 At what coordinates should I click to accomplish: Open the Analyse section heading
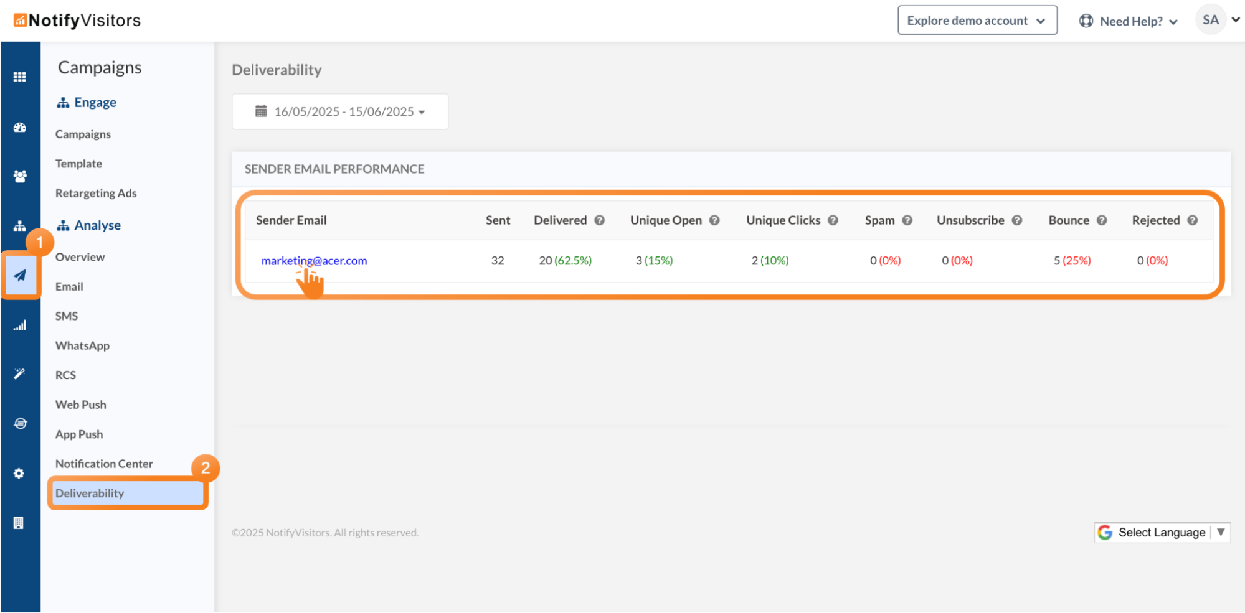click(x=88, y=225)
